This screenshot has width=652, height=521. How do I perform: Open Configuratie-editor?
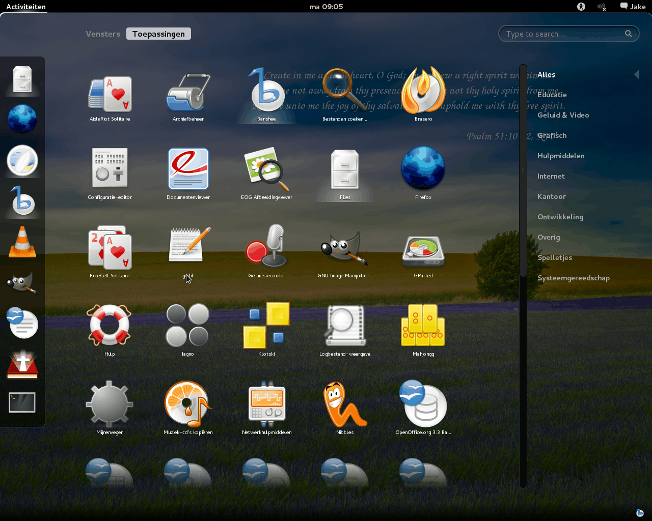pyautogui.click(x=110, y=173)
